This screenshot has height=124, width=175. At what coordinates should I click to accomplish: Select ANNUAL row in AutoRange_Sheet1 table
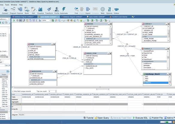(156, 83)
